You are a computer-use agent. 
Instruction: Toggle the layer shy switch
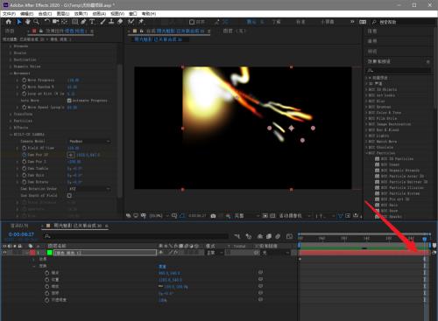pyautogui.click(x=161, y=253)
